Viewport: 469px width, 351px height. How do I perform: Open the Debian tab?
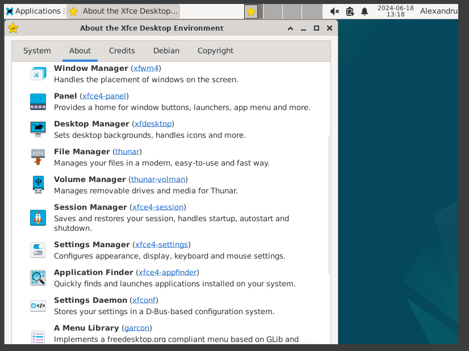pos(166,50)
